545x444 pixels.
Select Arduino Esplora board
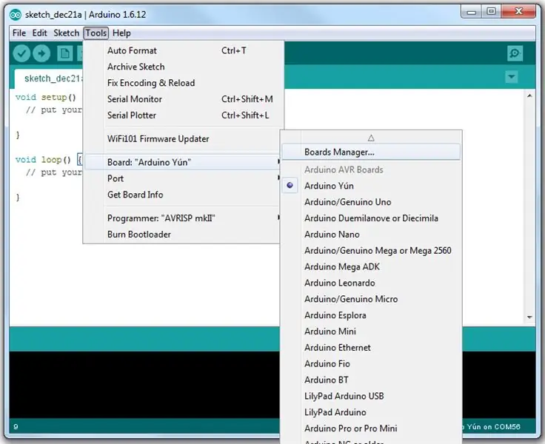click(x=371, y=315)
